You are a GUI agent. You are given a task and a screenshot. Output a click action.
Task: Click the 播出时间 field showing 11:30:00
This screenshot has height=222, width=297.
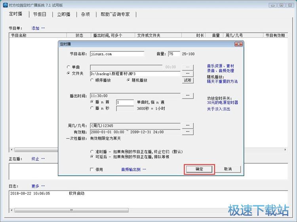click(135, 96)
